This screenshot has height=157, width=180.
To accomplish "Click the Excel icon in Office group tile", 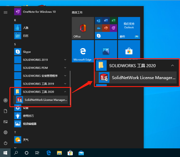I will click(x=113, y=21).
